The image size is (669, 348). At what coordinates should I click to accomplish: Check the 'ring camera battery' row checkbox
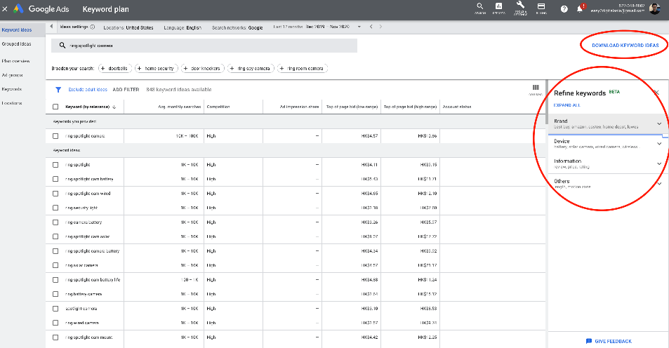(x=55, y=222)
